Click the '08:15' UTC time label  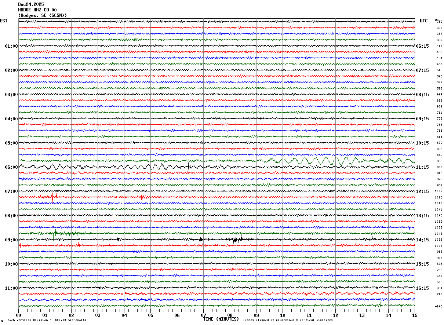pyautogui.click(x=422, y=95)
